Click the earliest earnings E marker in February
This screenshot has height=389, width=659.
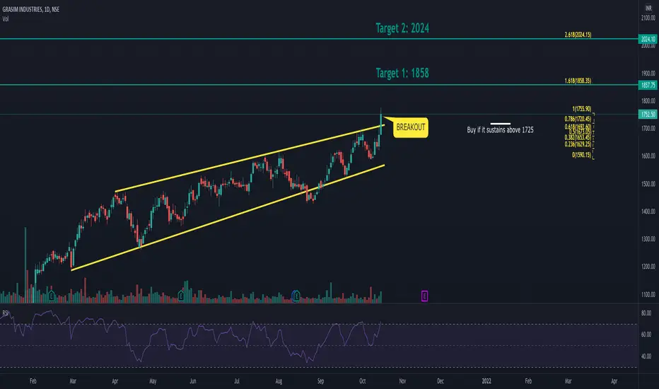(x=52, y=296)
